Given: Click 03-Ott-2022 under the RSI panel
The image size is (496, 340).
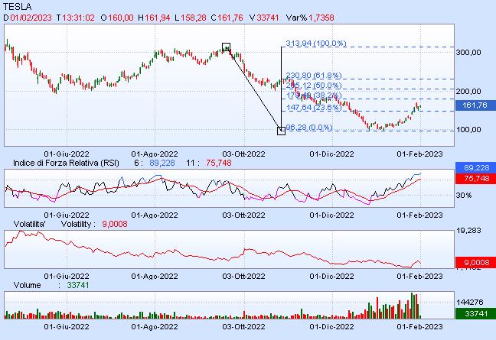Looking at the screenshot, I should click(243, 215).
